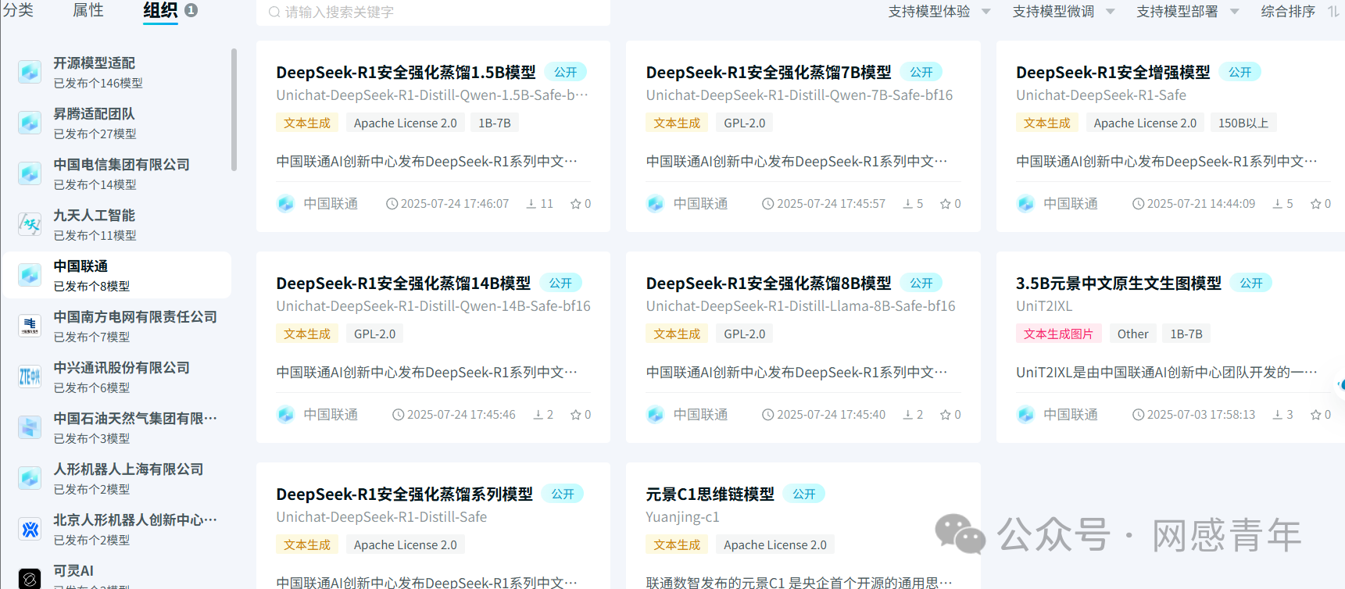
Task: Click the star icon on 3.5B元景 card
Action: tap(1316, 415)
